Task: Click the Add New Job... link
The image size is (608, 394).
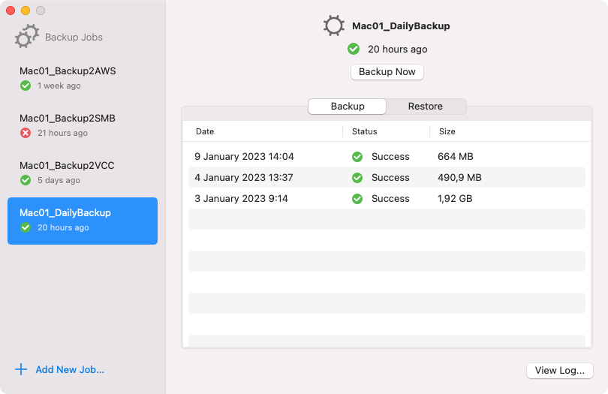Action: pyautogui.click(x=70, y=369)
